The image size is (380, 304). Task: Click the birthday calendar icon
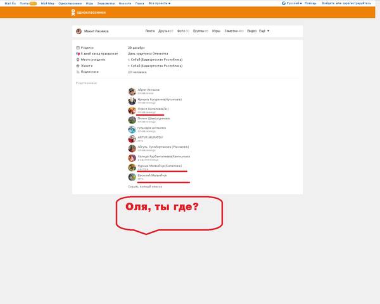78,47
